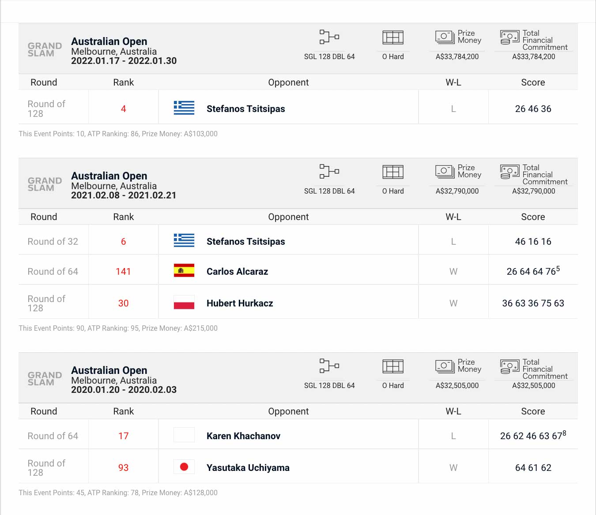Click the 2022 event dates 2022.01.17 - 2022.01.30

124,61
